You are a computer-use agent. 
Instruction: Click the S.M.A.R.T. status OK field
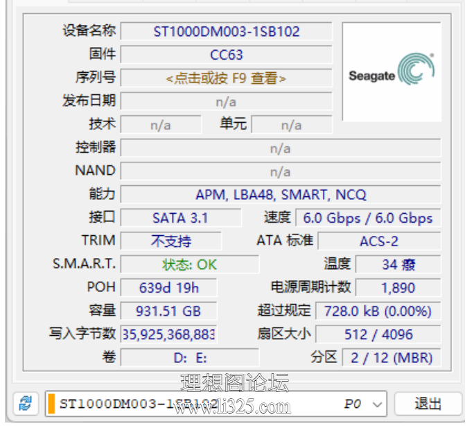[x=189, y=264]
